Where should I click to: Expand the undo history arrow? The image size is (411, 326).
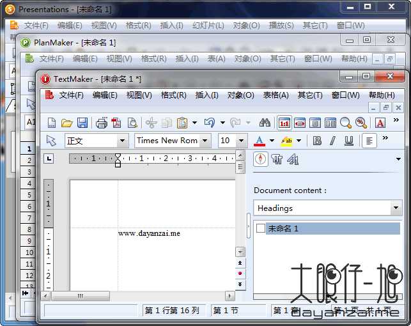click(x=222, y=122)
